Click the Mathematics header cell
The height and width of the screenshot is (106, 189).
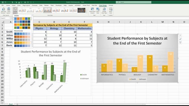point(84,29)
